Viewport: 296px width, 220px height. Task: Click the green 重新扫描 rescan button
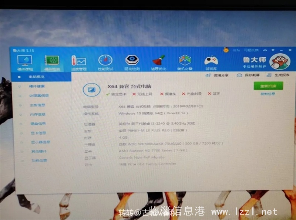tap(268, 86)
